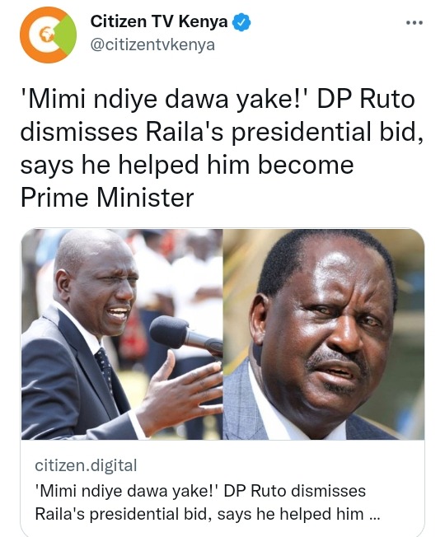Click the 'says he helped him become' tweet line
This screenshot has height=537, width=445.
[x=187, y=165]
